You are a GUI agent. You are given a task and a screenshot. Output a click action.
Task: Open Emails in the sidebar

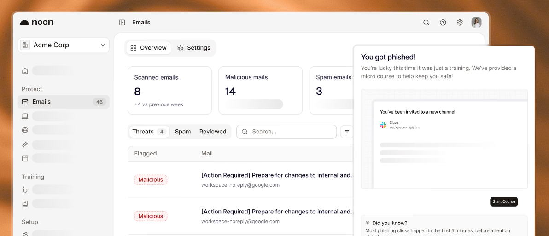[64, 102]
